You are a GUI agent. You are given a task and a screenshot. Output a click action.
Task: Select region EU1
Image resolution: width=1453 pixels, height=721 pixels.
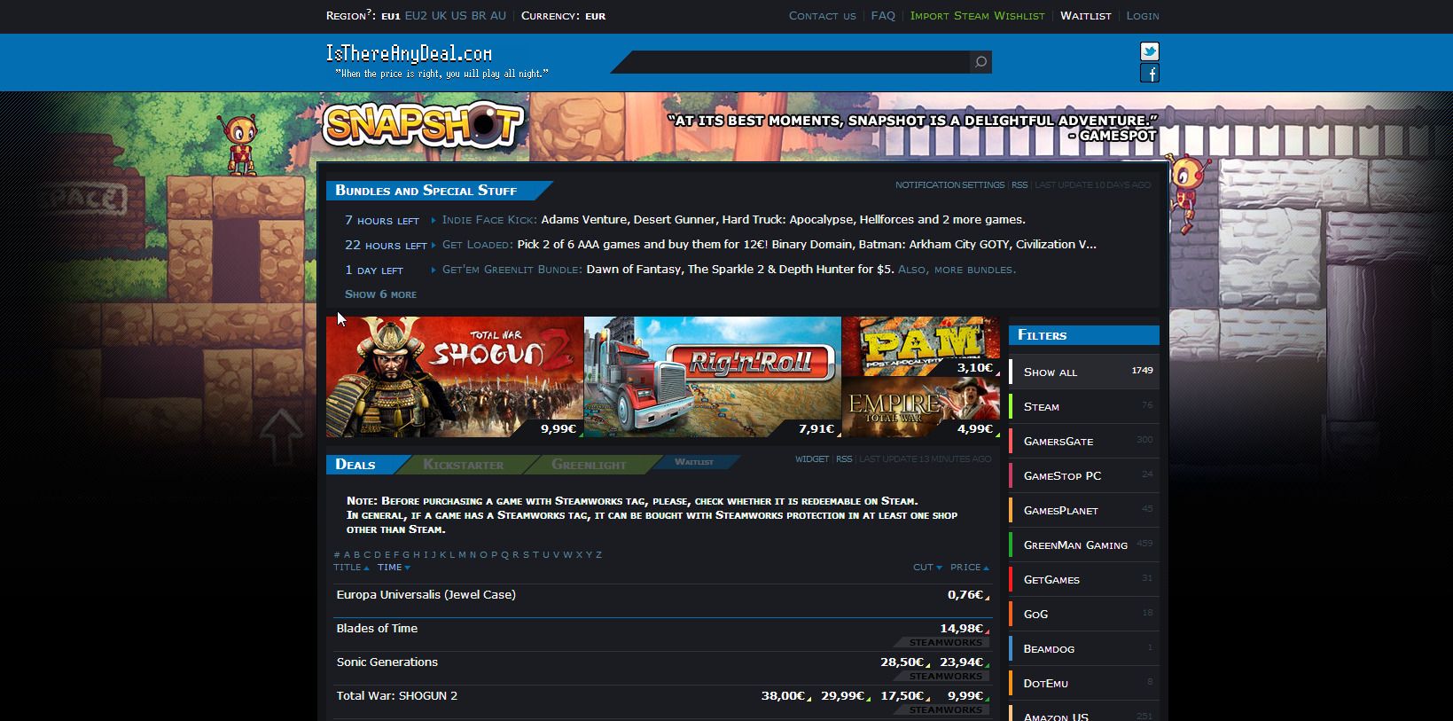click(391, 16)
